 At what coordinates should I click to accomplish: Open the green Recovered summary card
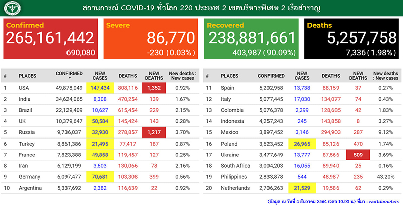click(x=251, y=39)
